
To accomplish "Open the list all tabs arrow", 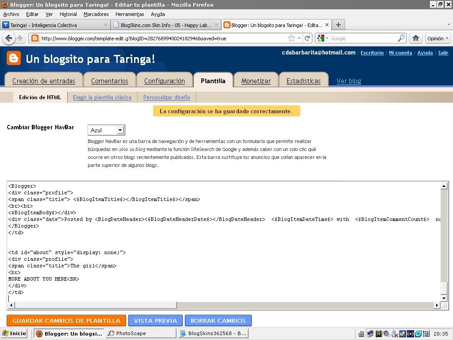I will [x=449, y=25].
